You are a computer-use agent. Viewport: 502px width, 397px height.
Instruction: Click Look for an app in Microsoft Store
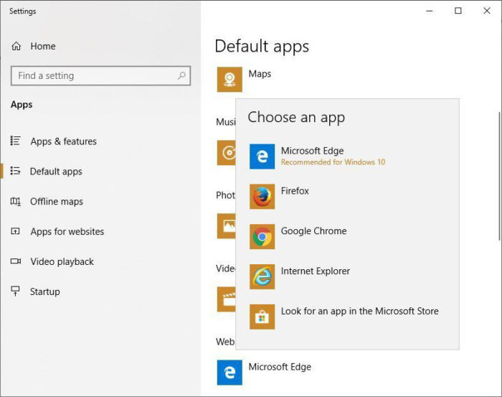(359, 312)
